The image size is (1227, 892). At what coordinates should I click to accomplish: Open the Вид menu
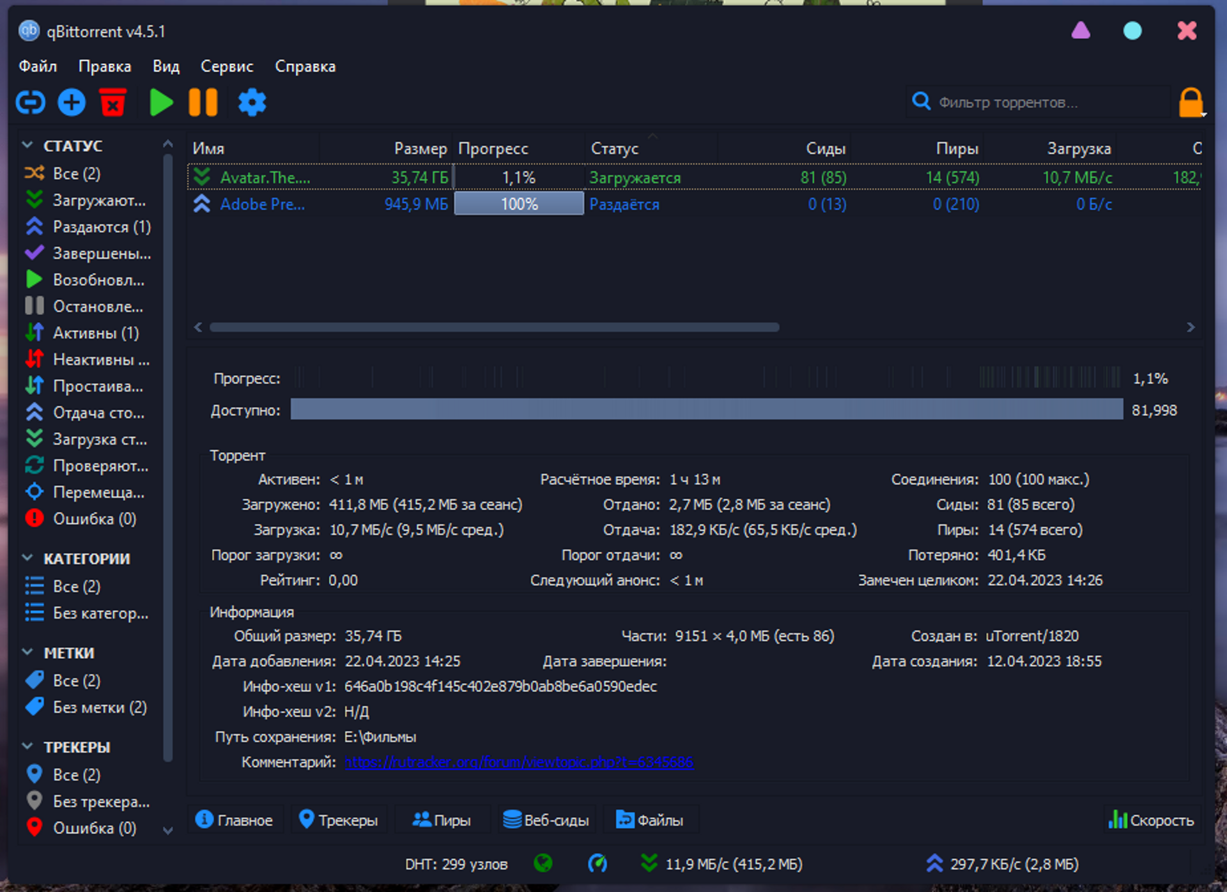[166, 66]
